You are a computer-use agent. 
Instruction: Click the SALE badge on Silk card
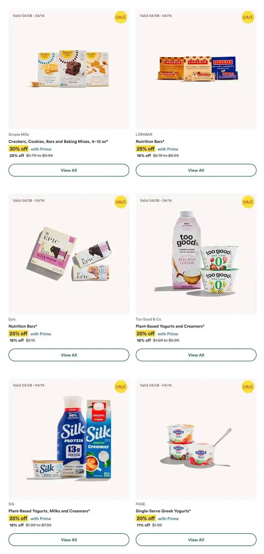[121, 387]
